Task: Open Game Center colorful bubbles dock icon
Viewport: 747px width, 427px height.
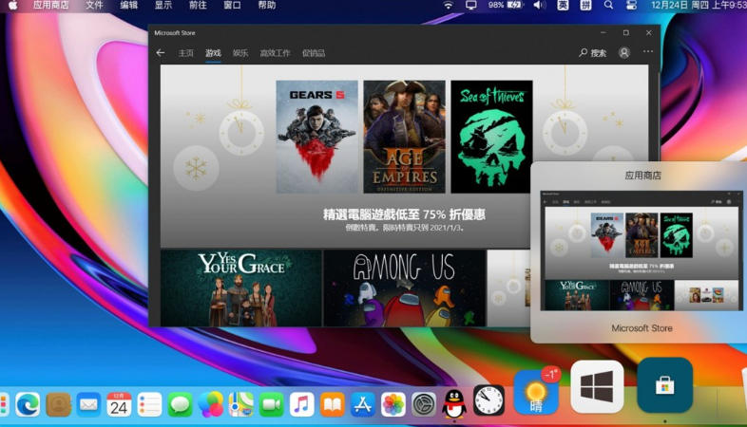Action: [211, 404]
